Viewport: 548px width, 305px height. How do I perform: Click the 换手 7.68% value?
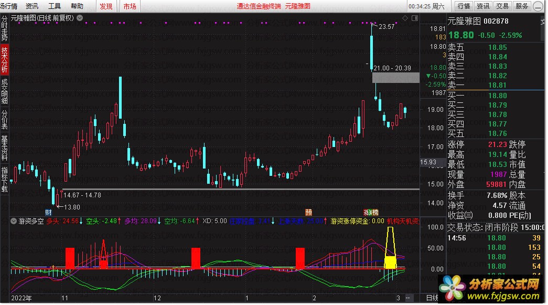point(497,195)
